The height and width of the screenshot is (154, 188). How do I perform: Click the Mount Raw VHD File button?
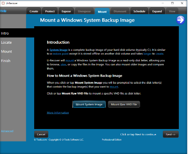click(124, 104)
